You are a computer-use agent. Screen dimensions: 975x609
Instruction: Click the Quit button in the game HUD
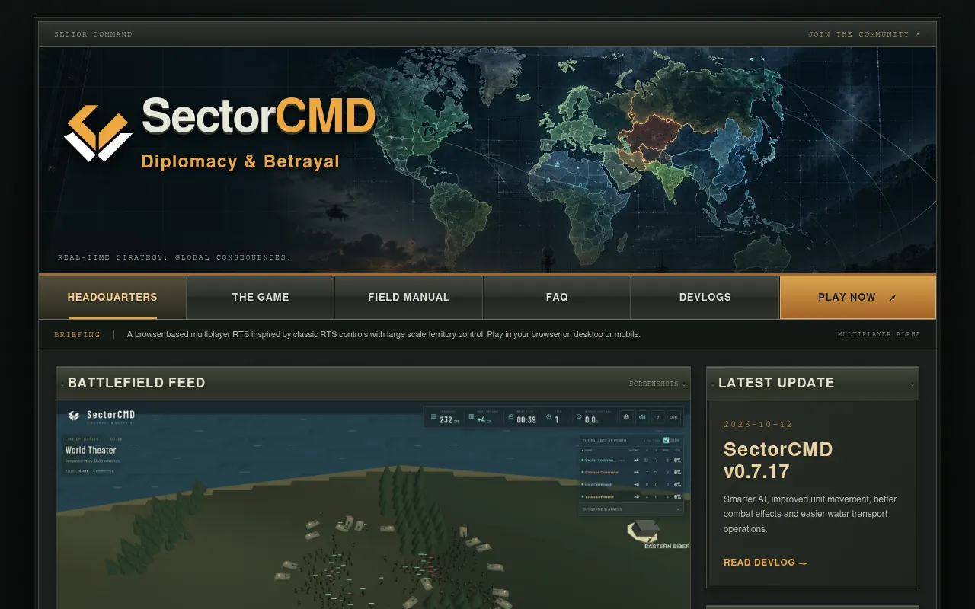click(674, 417)
